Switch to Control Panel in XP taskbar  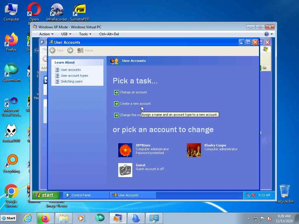86,195
